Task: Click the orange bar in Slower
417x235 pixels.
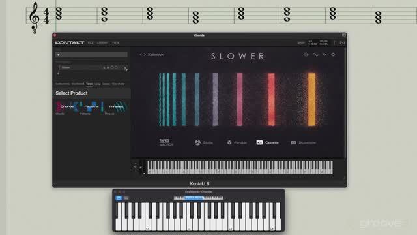Action: [x=311, y=99]
